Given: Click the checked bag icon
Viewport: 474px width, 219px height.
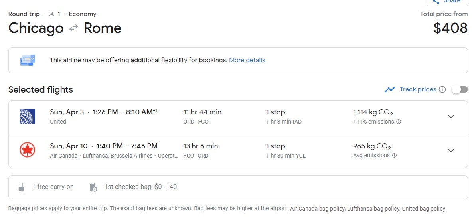Looking at the screenshot, I should [93, 187].
